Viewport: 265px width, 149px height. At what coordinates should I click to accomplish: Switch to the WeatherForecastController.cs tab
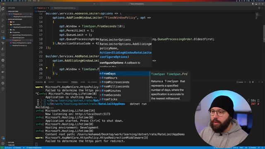(65, 8)
